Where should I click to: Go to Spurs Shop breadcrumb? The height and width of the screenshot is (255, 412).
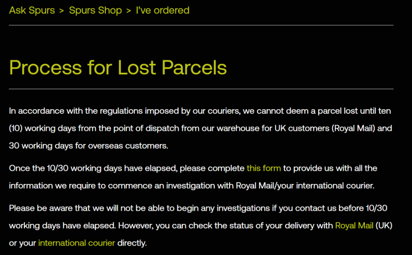coord(95,11)
